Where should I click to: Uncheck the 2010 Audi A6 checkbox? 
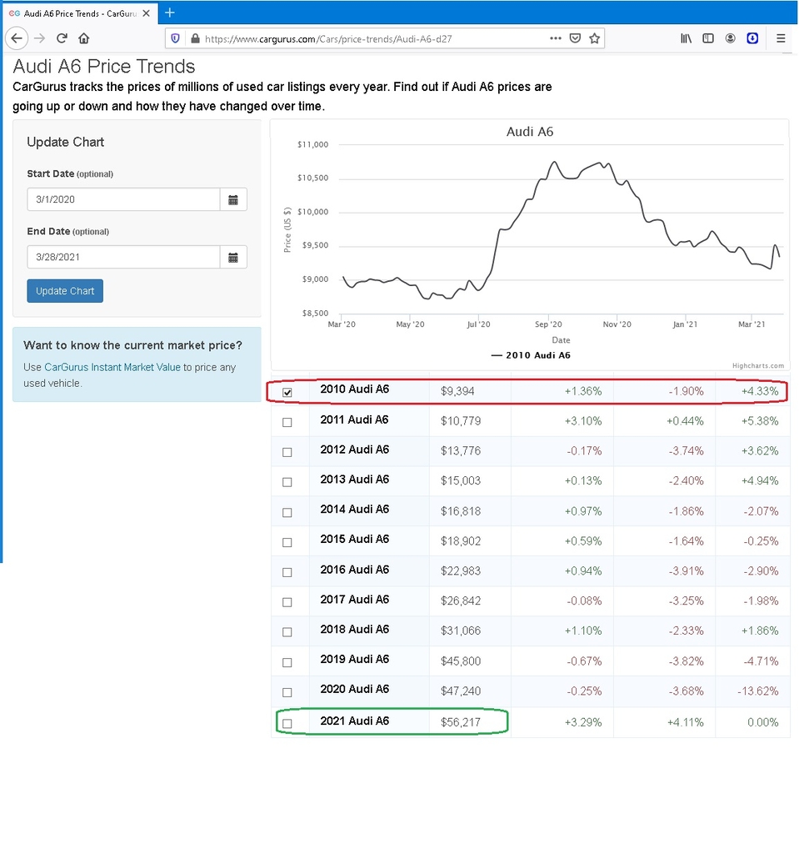(x=287, y=392)
